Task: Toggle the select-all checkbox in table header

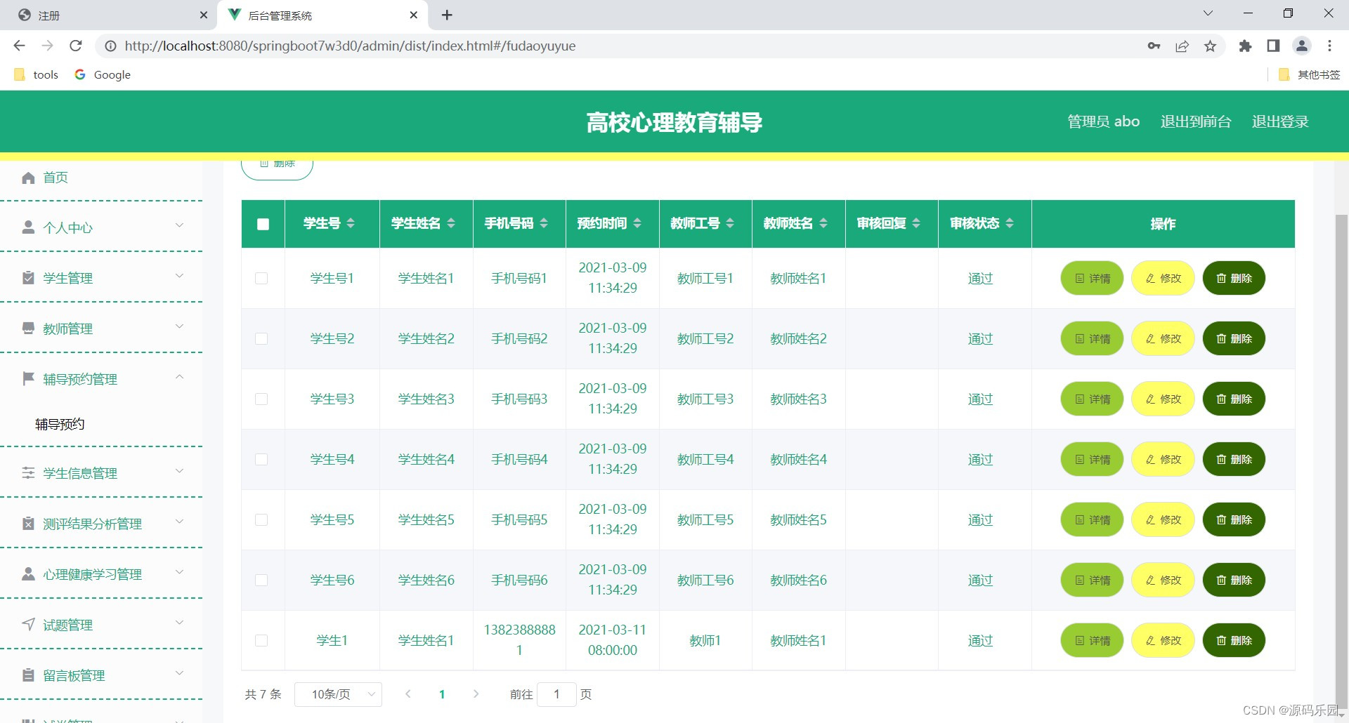Action: (263, 224)
